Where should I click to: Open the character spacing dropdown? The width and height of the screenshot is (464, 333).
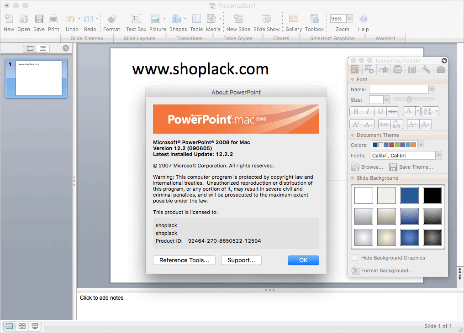436,111
